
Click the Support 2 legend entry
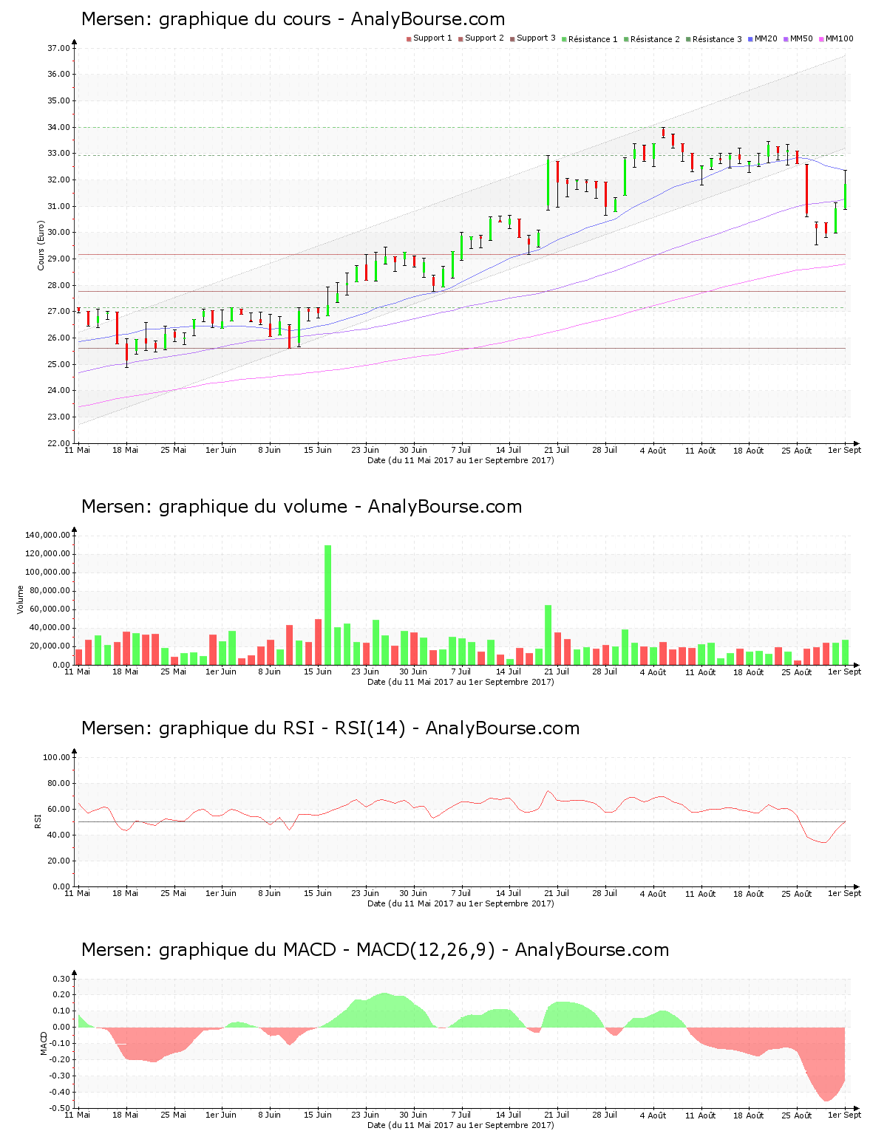(x=481, y=38)
